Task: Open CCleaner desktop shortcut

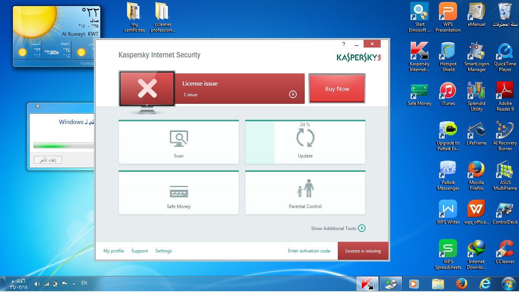Action: coord(505,252)
